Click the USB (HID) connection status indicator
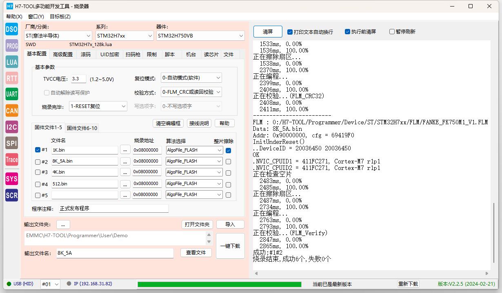This screenshot has height=293, width=502. [x=20, y=284]
